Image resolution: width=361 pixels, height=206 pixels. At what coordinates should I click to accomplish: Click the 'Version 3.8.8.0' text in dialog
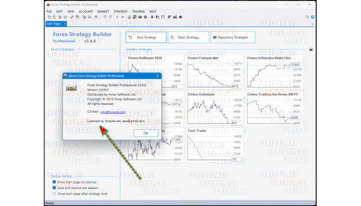98,90
